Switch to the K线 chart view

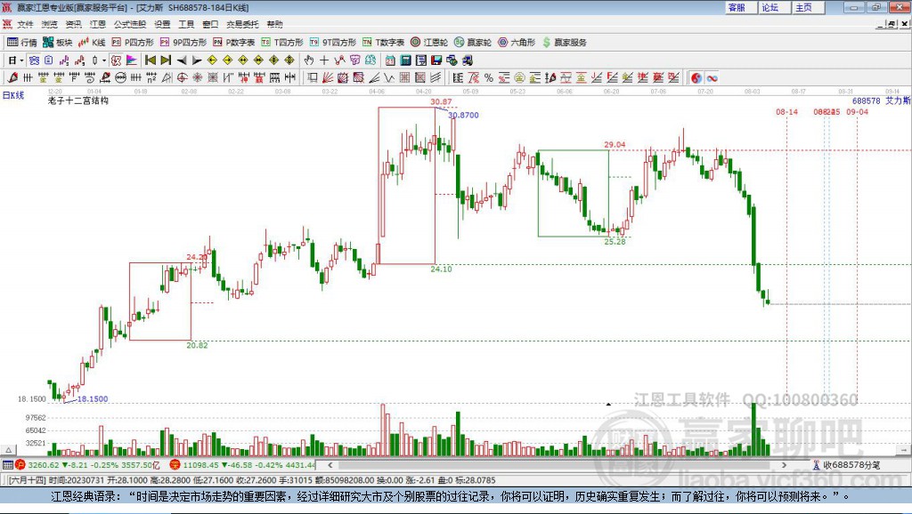(92, 43)
